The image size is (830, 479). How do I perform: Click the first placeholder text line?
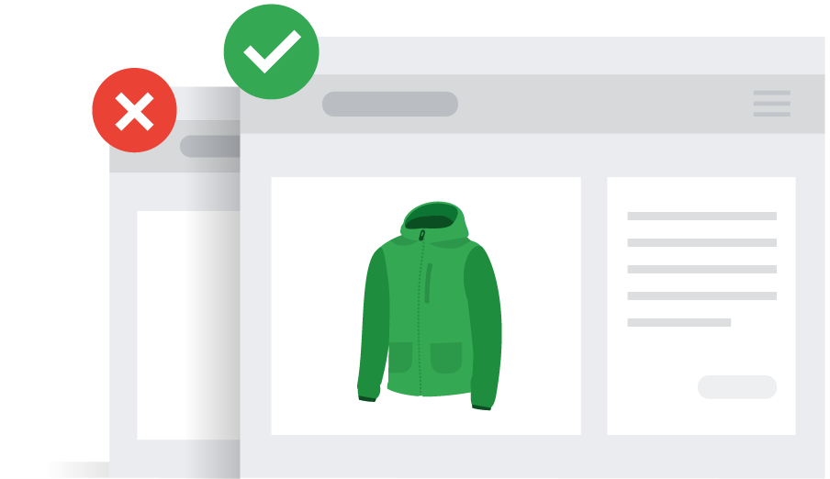(701, 216)
